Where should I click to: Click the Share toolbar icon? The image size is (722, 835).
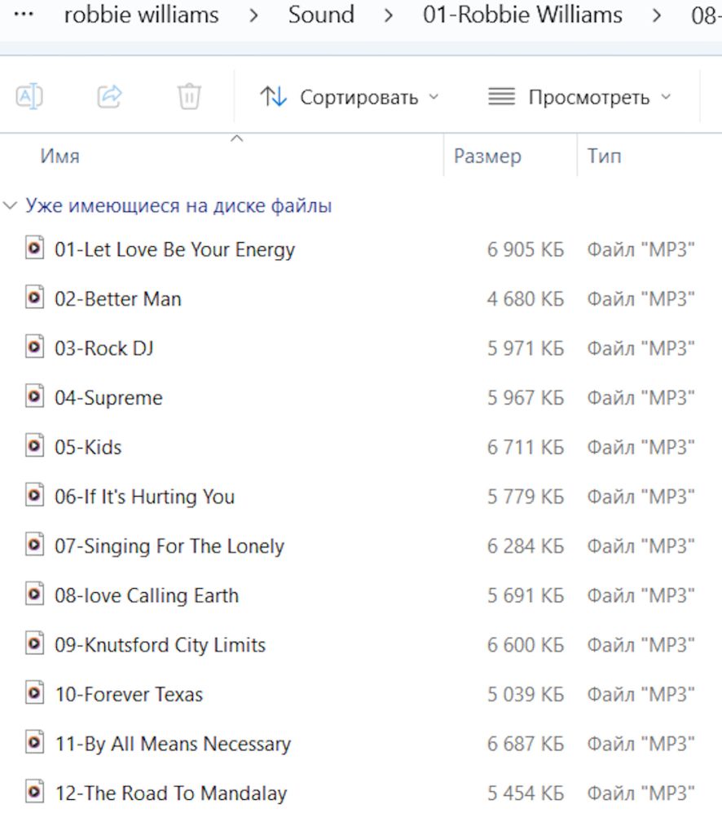[109, 97]
